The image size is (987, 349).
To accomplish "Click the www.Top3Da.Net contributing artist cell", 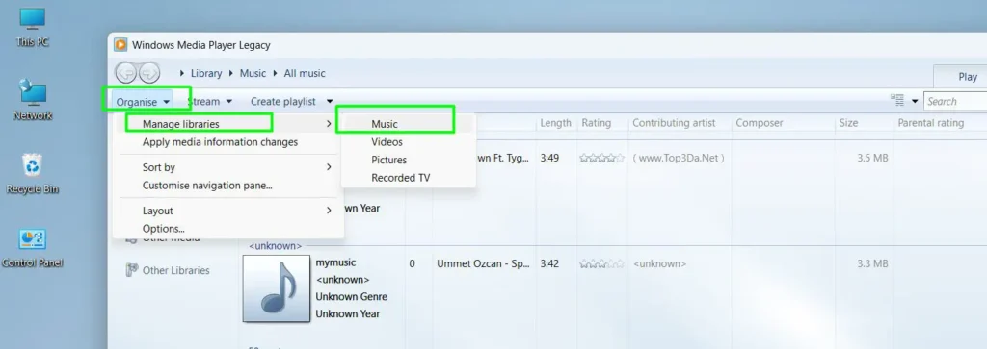I will click(x=679, y=159).
